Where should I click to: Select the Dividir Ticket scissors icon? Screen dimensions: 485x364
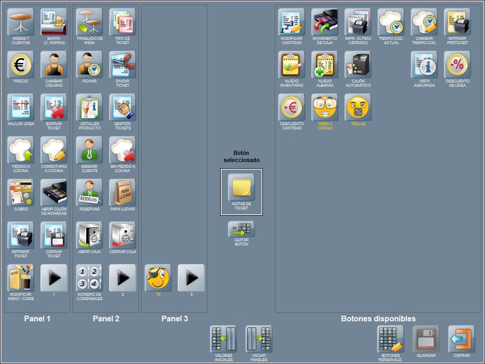pos(123,64)
